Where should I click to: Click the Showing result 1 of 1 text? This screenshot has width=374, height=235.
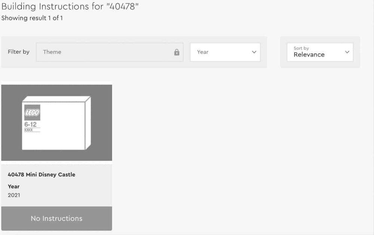tap(32, 18)
